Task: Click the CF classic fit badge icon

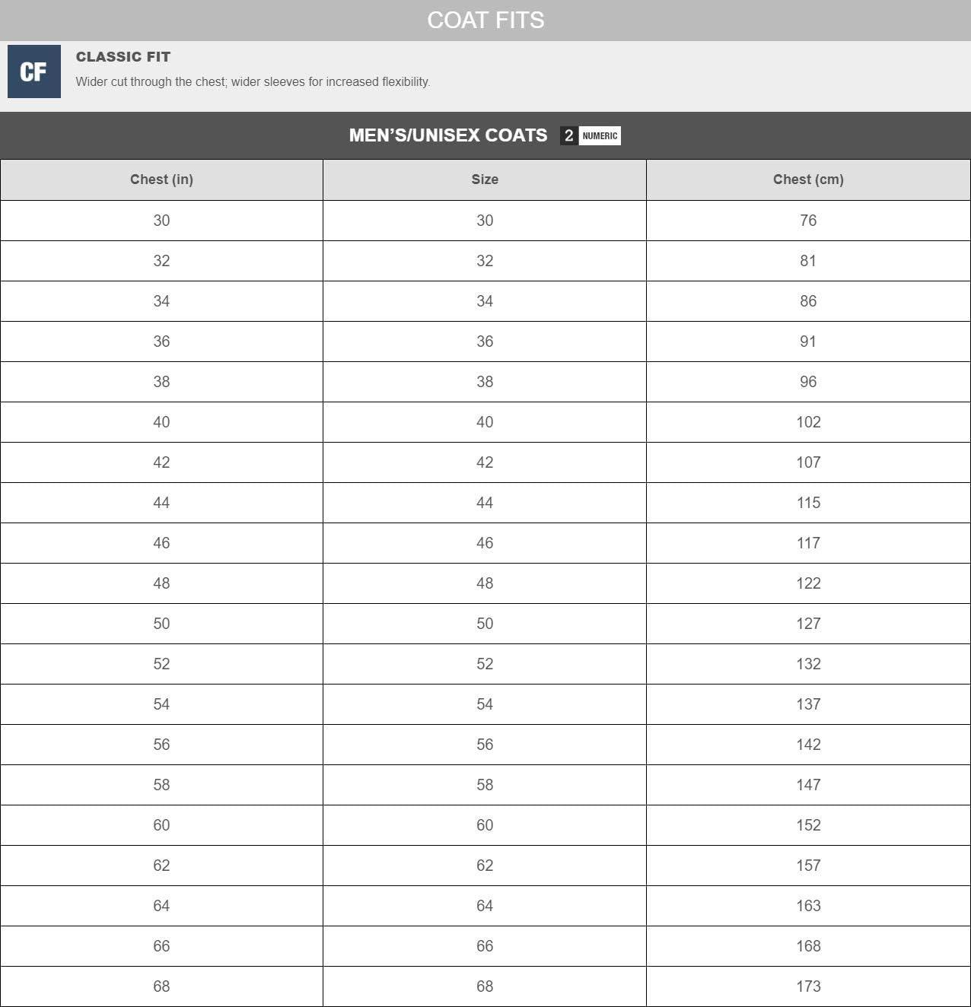Action: tap(33, 71)
